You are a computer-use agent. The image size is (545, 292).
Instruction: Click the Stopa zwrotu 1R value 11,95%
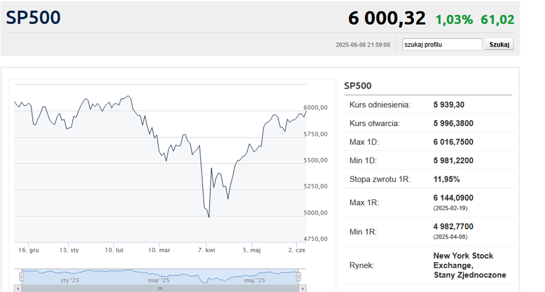point(447,179)
